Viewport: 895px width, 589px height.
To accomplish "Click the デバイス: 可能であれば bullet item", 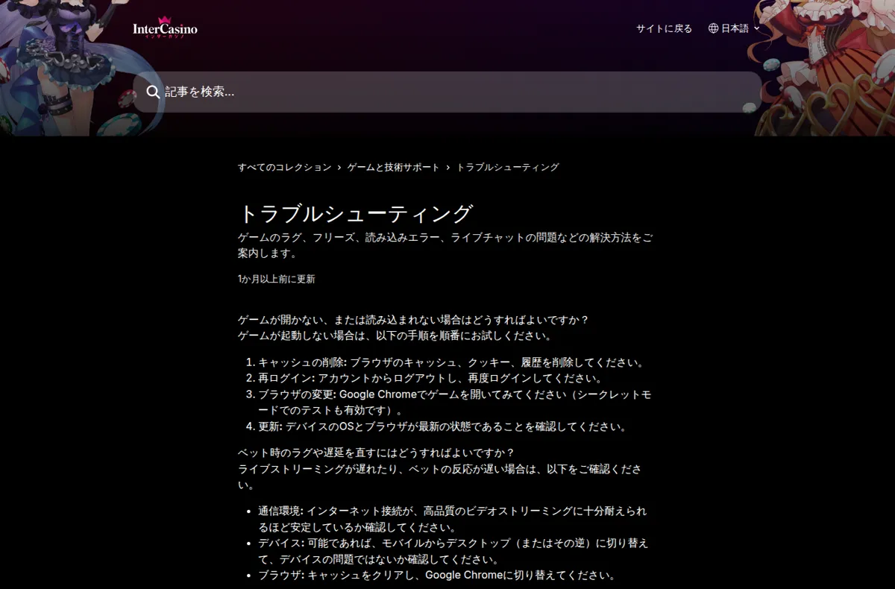I will coord(453,551).
